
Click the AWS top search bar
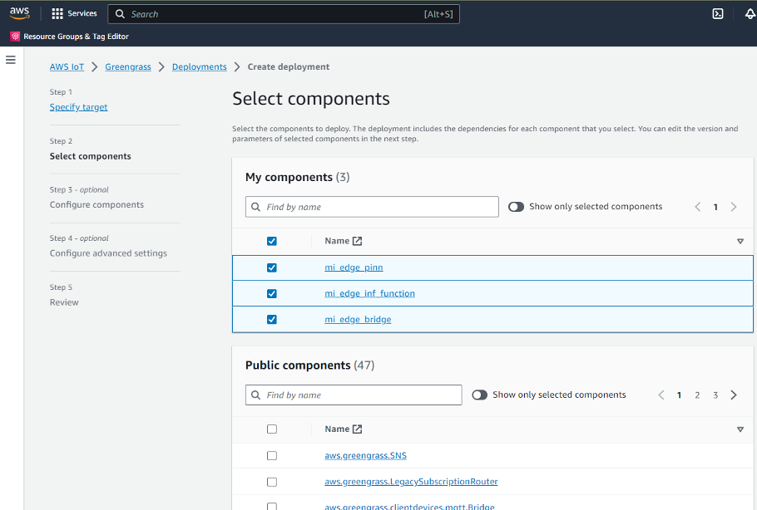(283, 14)
